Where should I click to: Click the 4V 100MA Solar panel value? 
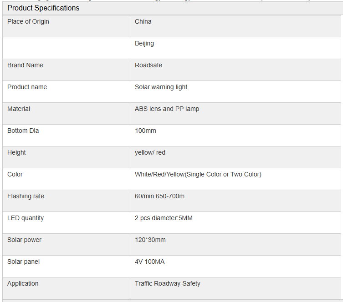point(149,262)
